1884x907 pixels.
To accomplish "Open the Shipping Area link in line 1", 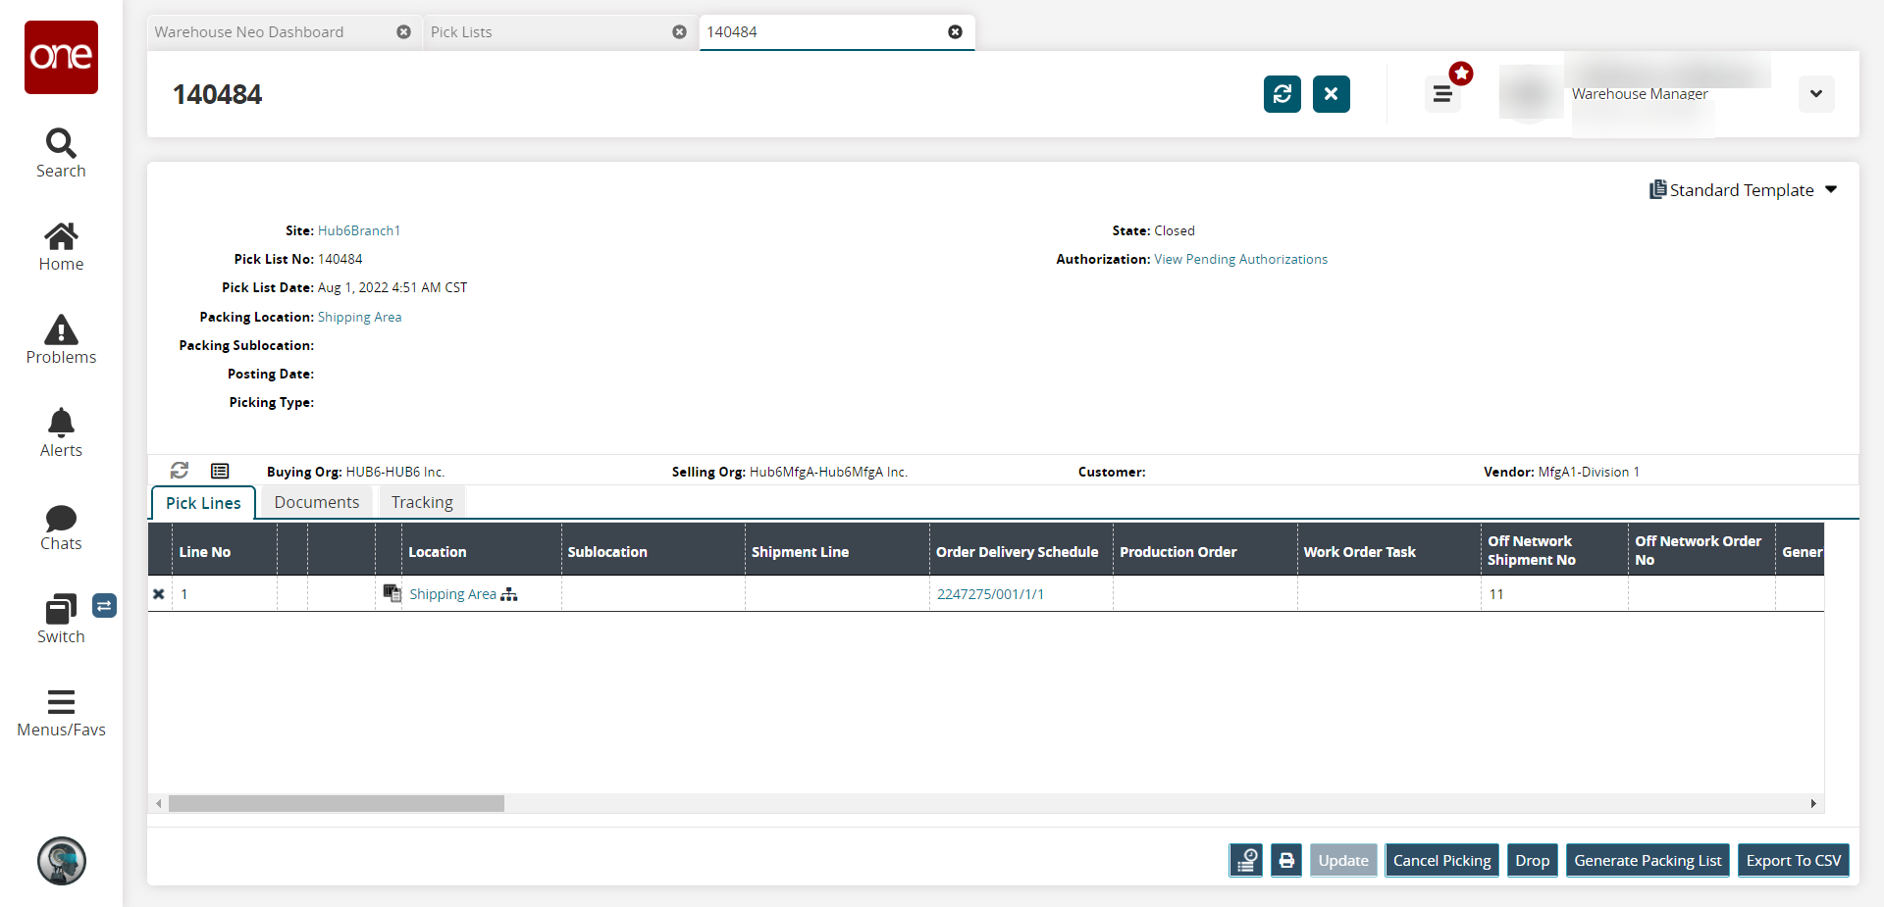I will click(452, 594).
